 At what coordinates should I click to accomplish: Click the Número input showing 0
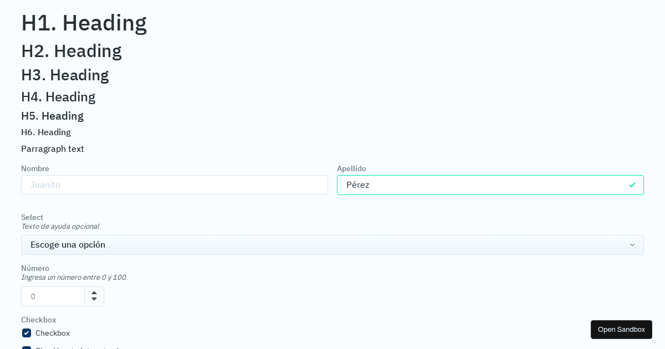coord(53,296)
